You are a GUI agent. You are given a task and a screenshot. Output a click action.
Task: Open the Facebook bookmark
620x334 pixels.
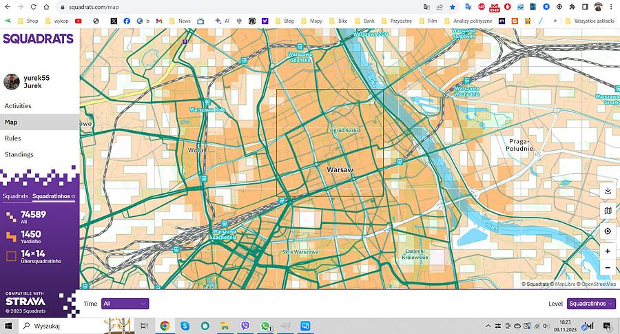127,21
